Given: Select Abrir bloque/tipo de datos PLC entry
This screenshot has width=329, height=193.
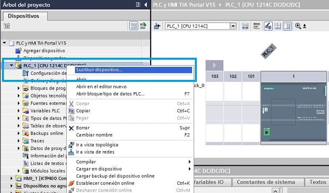Looking at the screenshot, I should coord(110,94).
